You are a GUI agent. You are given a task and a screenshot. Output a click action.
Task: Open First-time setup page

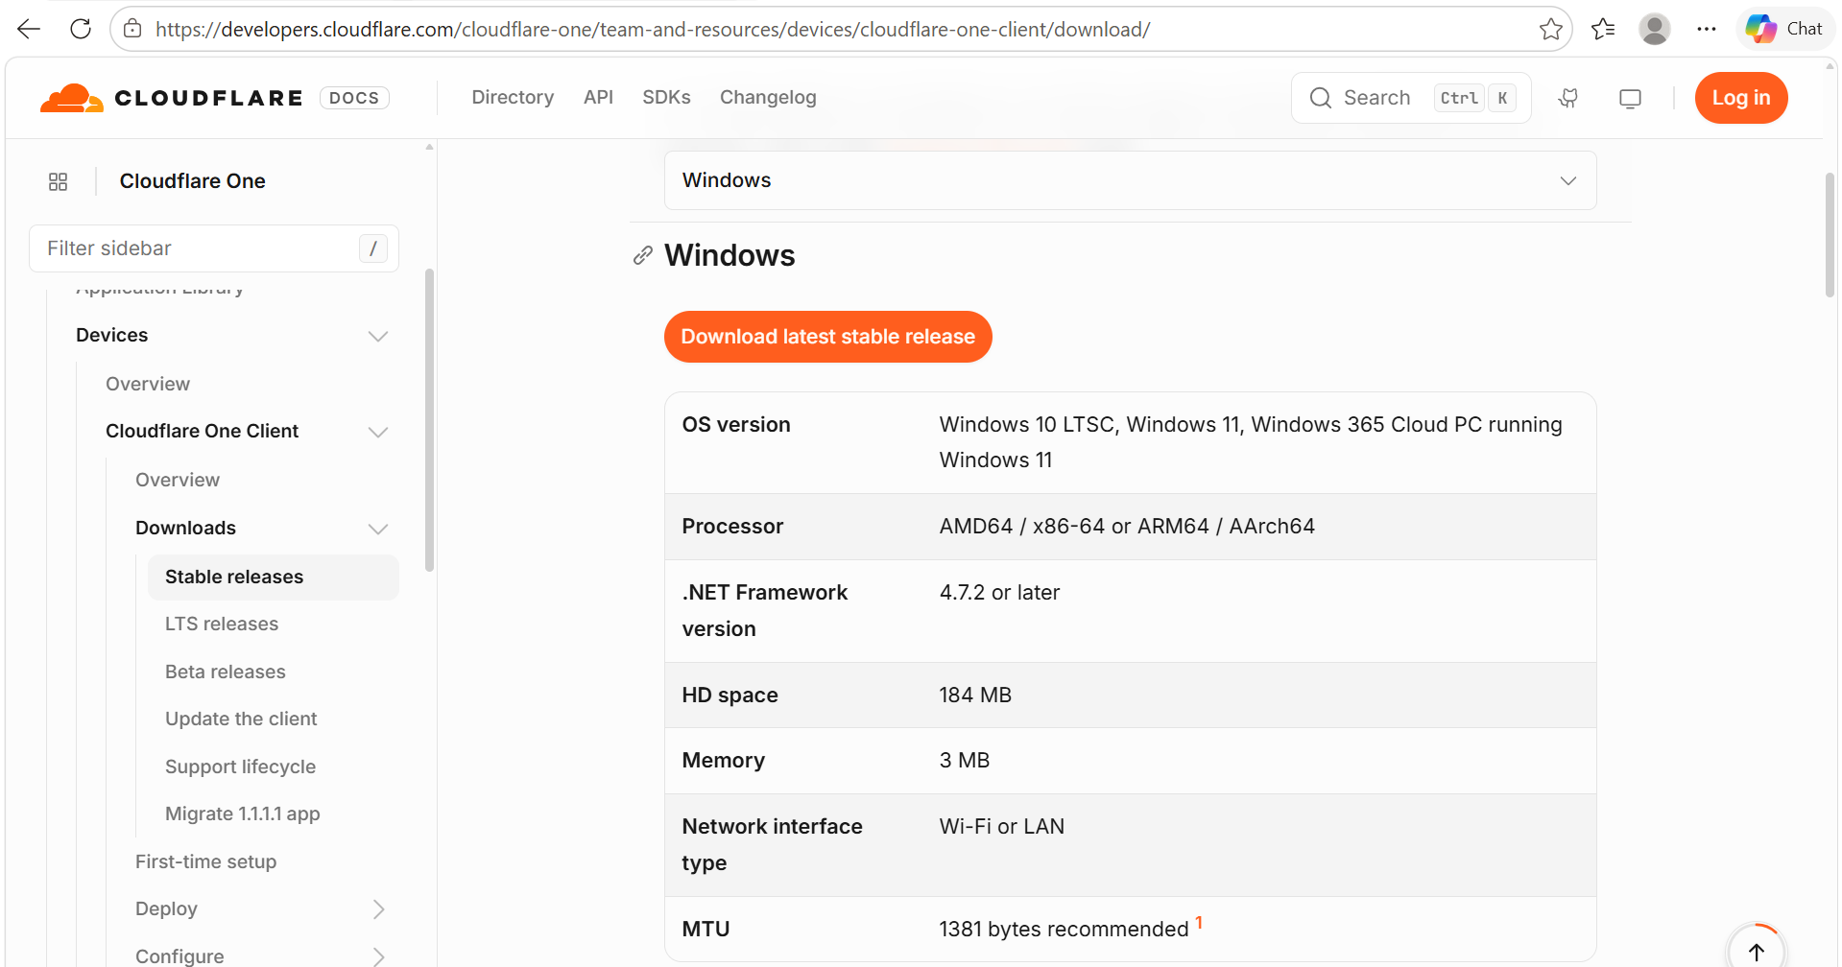(205, 862)
